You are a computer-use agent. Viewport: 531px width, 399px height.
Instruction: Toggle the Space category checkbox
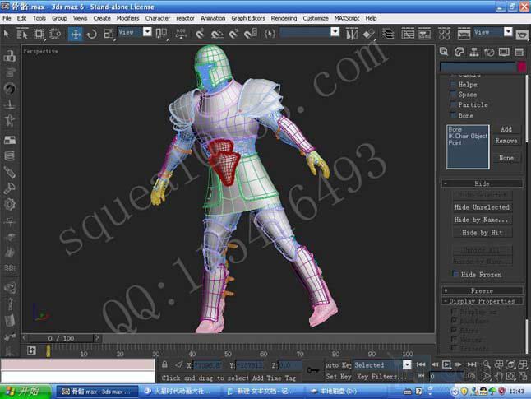[453, 94]
